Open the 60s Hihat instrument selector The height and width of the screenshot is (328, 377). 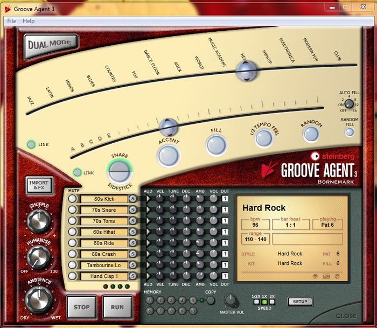[x=104, y=232]
